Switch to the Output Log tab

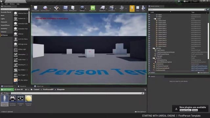[x=39, y=86]
